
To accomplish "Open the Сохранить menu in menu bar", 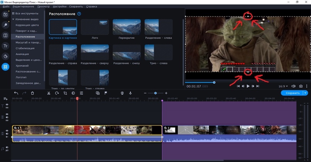I will click(x=76, y=7).
